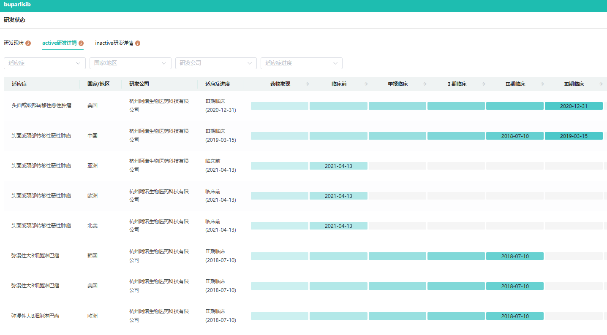This screenshot has height=335, width=607.
Task: Open the 研发公司 filter dropdown
Action: 216,63
